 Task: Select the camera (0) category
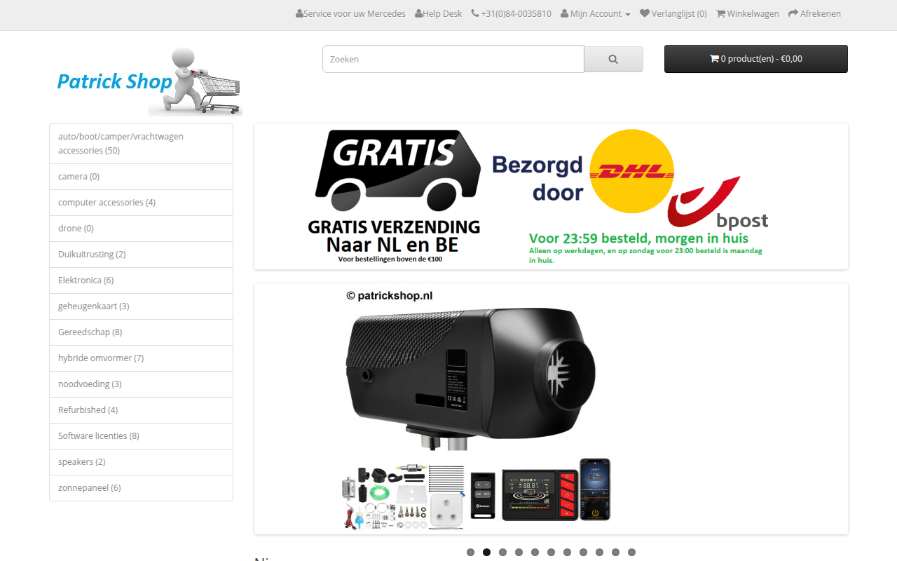point(141,177)
